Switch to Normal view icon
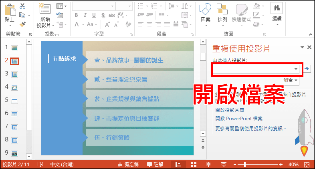This screenshot has width=315, height=169. tap(178, 164)
